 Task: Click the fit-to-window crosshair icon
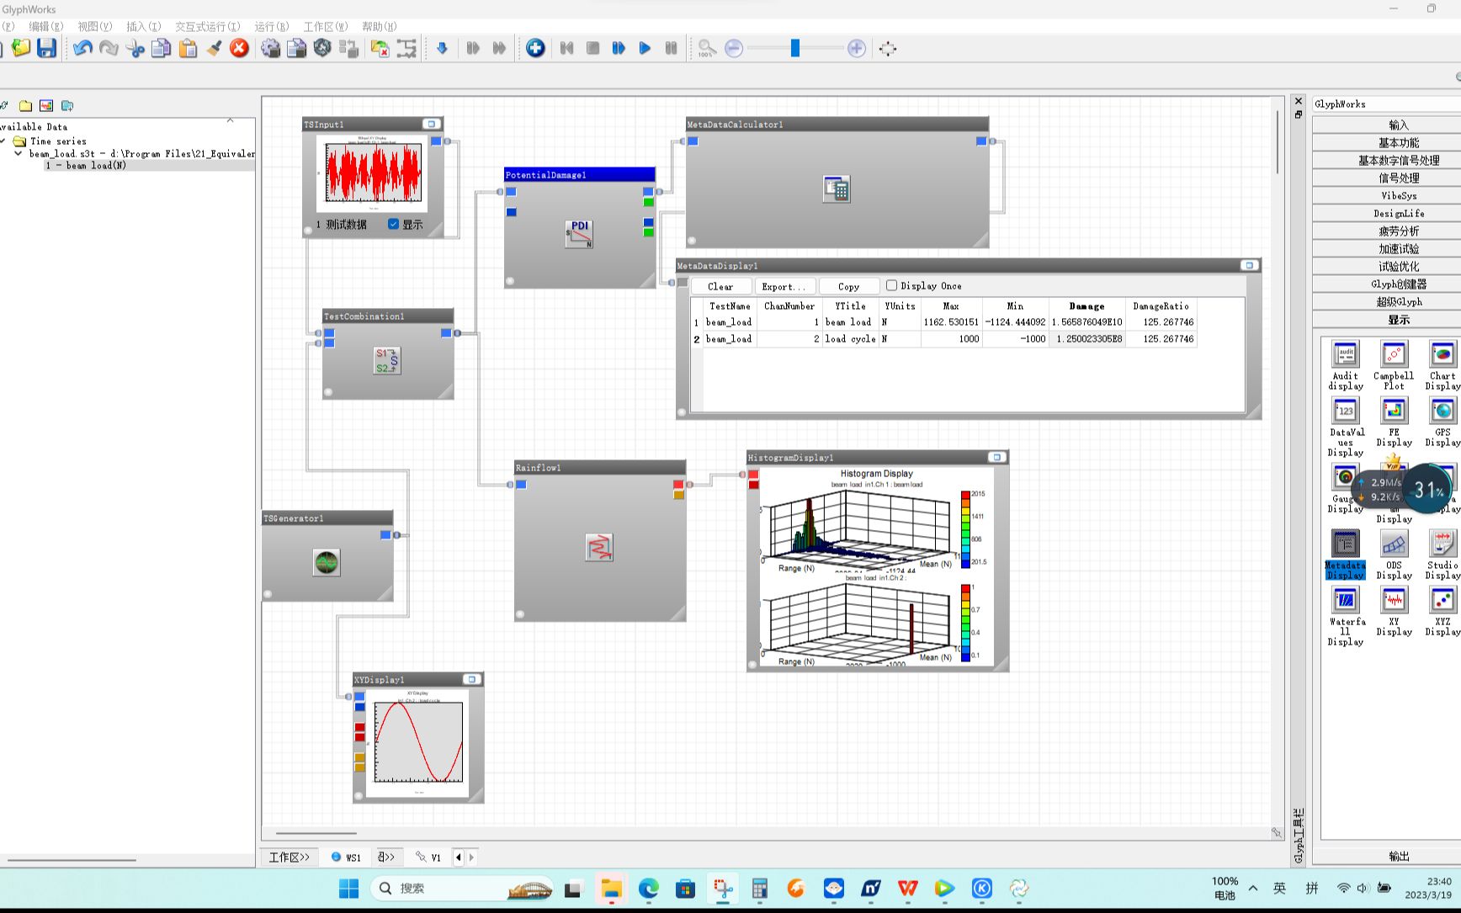click(x=888, y=48)
